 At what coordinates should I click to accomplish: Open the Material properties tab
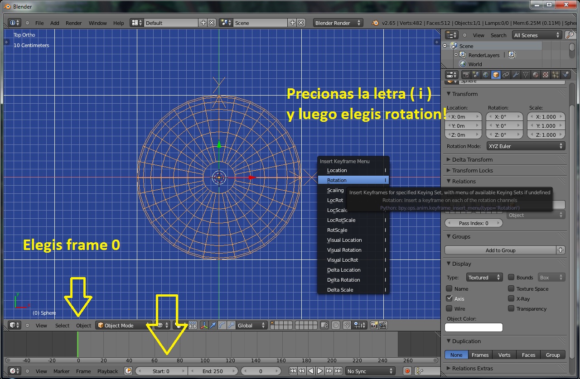click(536, 75)
